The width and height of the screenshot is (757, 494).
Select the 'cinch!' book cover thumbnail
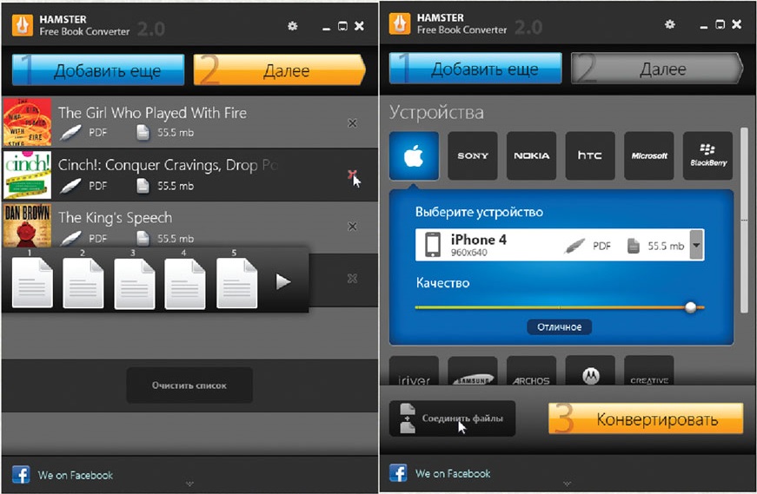tap(27, 175)
